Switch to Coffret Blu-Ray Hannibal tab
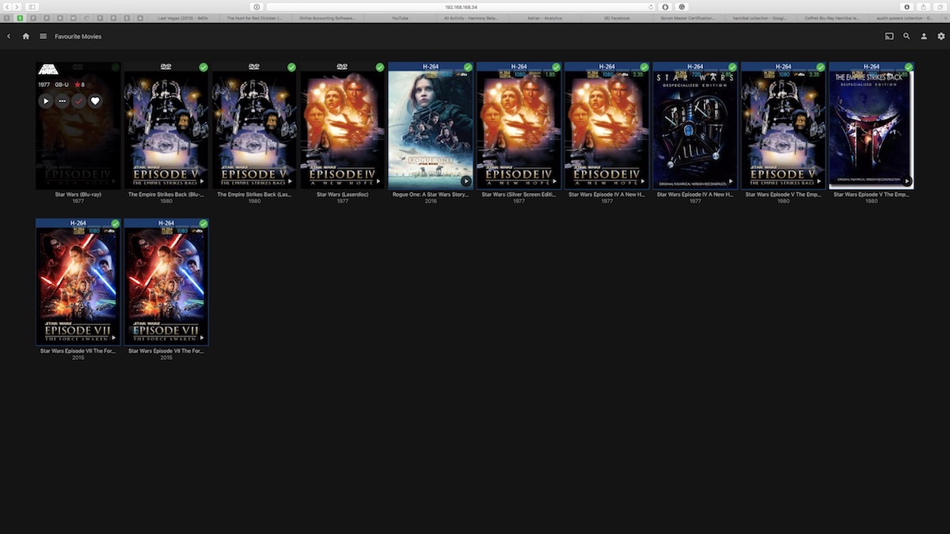The height and width of the screenshot is (534, 950). click(x=834, y=17)
